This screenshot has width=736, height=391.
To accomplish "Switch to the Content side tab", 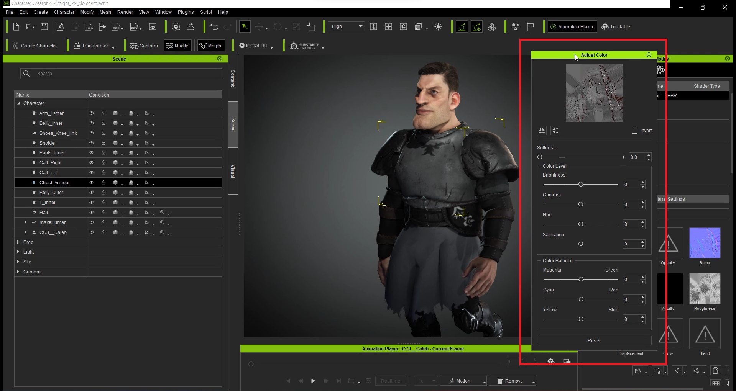I will (x=233, y=78).
